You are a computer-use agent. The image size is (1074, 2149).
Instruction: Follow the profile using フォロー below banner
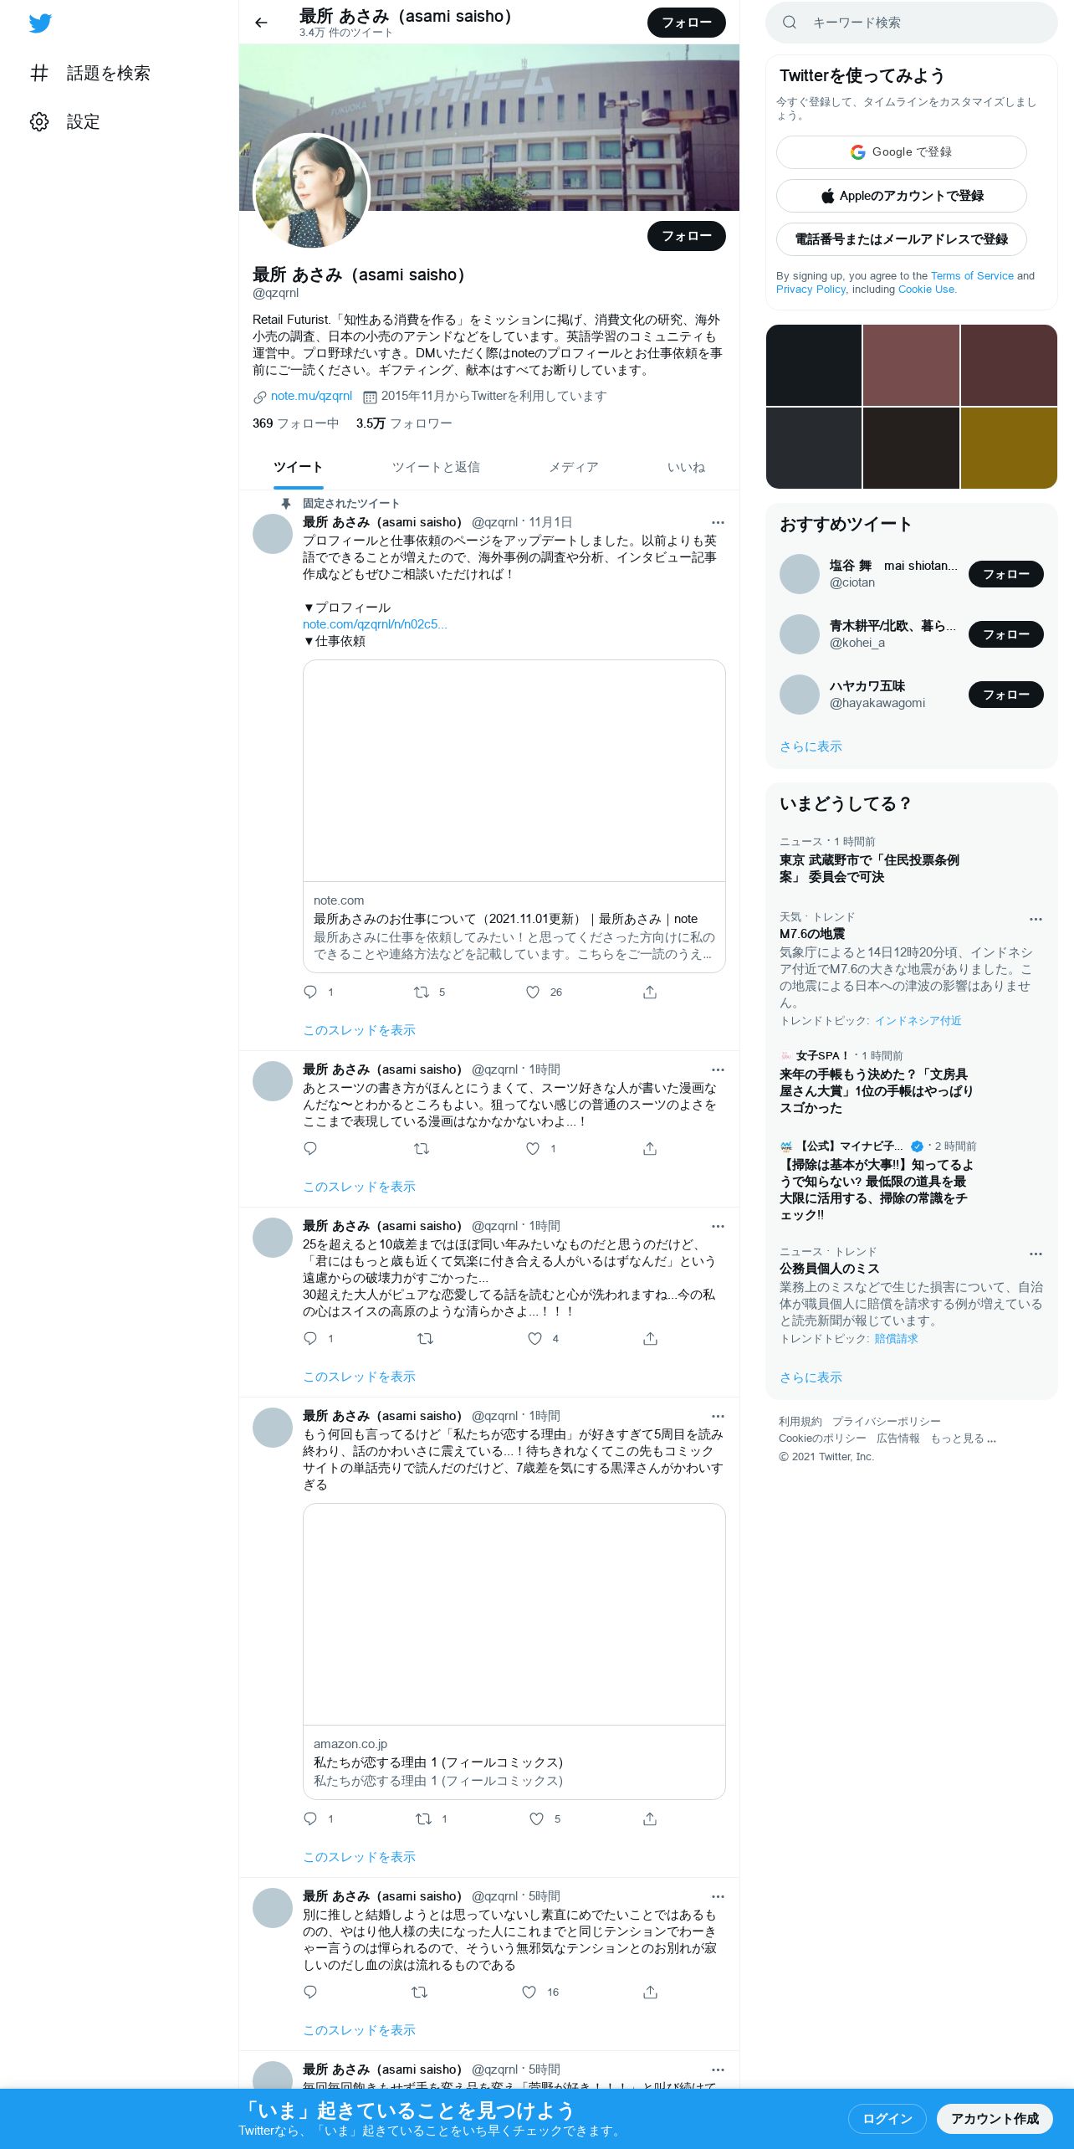(x=687, y=236)
